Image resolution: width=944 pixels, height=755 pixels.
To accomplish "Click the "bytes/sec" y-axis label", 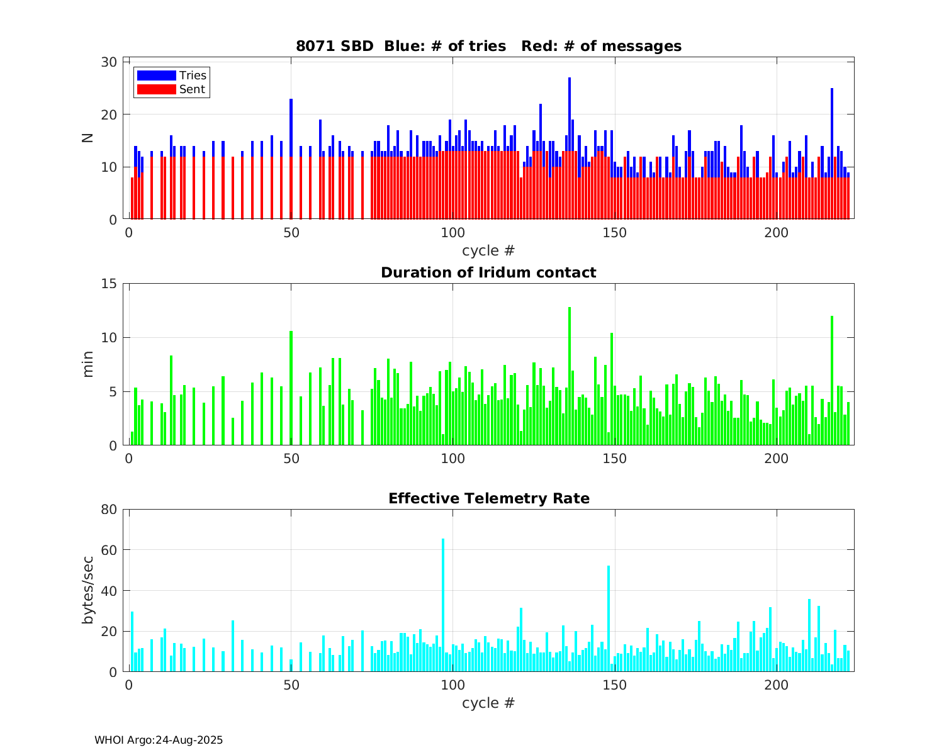I will 88,590.
